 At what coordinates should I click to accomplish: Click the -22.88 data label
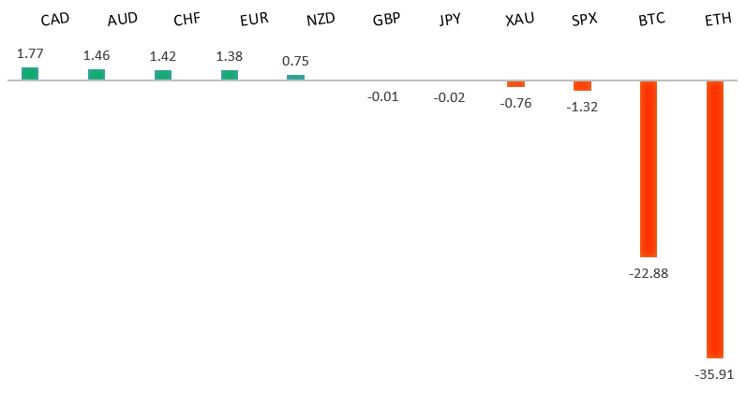tap(649, 273)
